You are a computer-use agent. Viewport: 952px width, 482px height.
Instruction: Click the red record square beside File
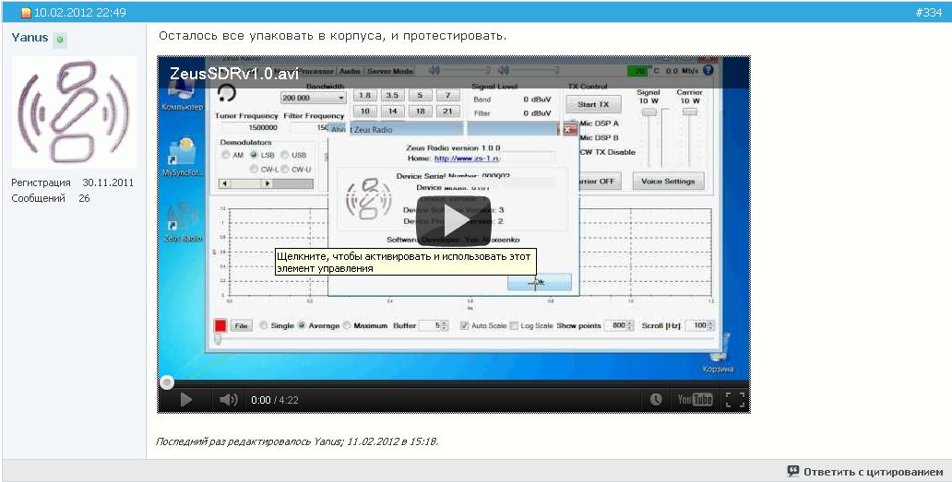coord(220,325)
